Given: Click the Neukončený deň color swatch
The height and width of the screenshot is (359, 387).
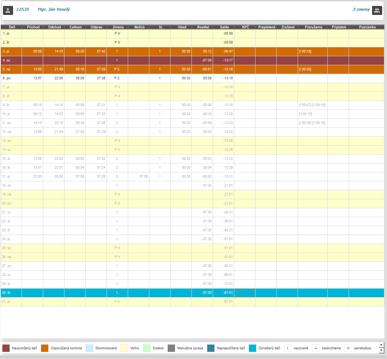Looking at the screenshot, I should pyautogui.click(x=6, y=348).
